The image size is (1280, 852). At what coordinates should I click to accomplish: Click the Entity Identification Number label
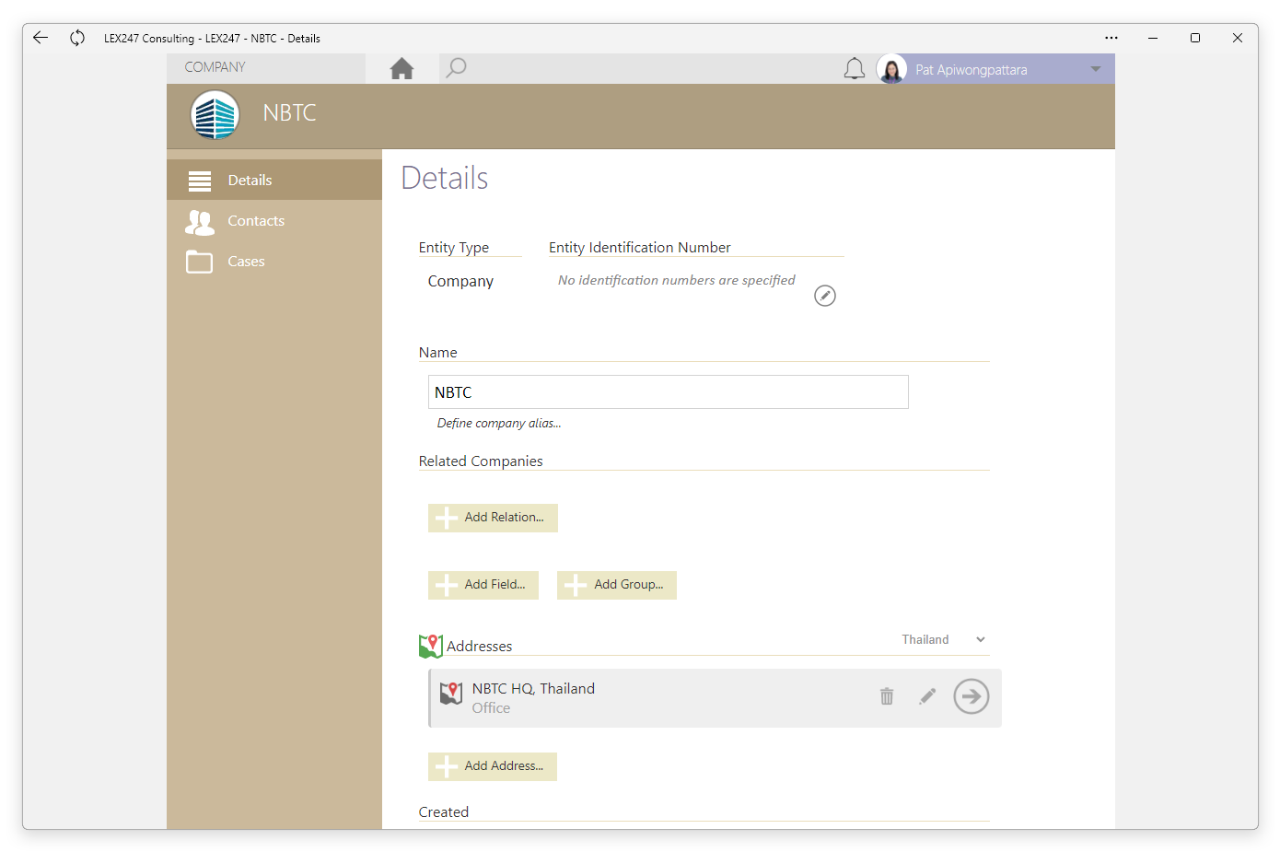pos(640,247)
